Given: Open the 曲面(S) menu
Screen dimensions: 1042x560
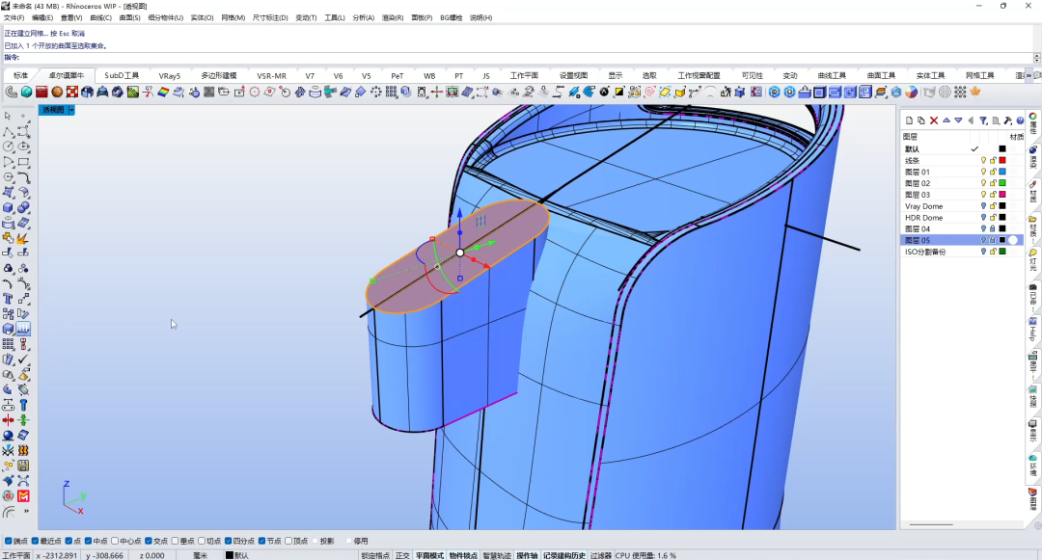Looking at the screenshot, I should 129,18.
